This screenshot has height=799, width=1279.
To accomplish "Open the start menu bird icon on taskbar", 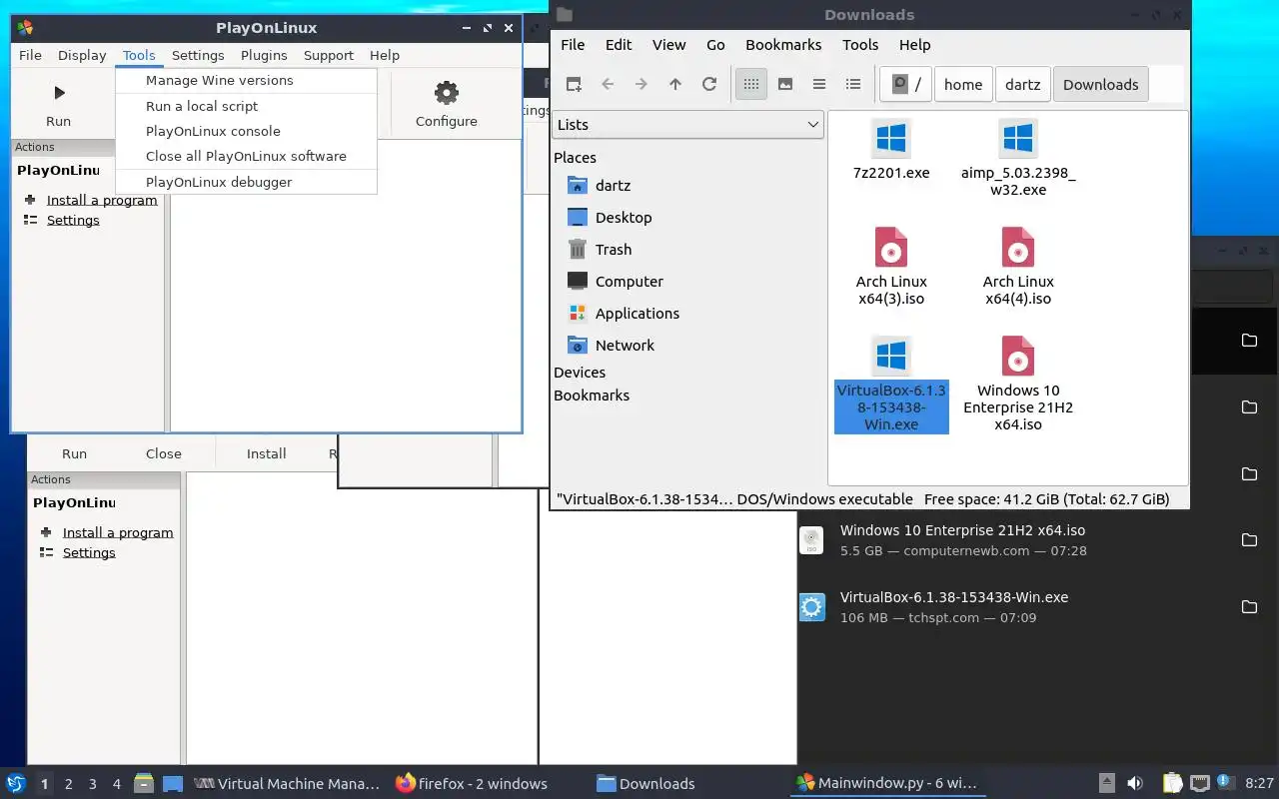I will tap(16, 783).
